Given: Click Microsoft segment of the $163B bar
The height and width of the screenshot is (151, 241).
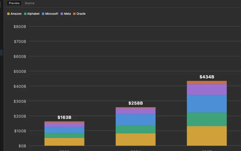Looking at the screenshot, I should click(64, 130).
